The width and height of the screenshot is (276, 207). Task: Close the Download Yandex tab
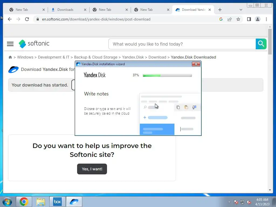point(210,10)
